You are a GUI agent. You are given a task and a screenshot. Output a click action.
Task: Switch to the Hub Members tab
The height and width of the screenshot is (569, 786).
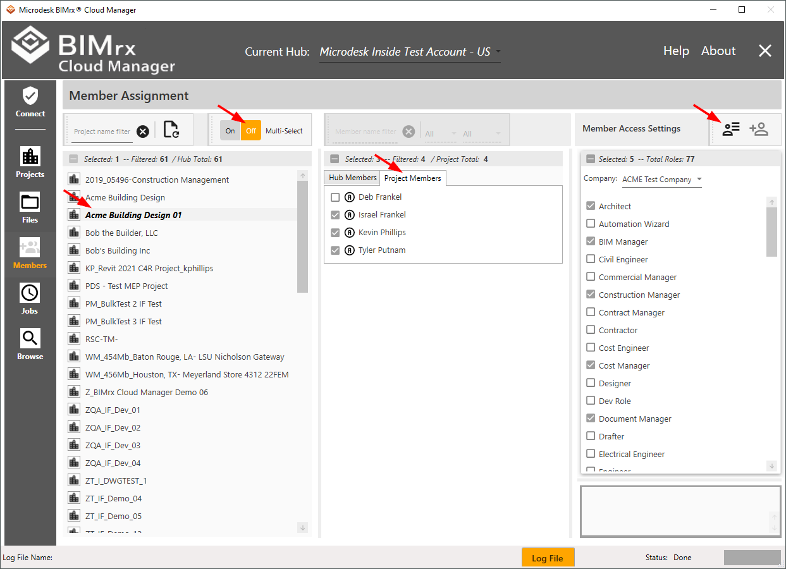(x=352, y=178)
